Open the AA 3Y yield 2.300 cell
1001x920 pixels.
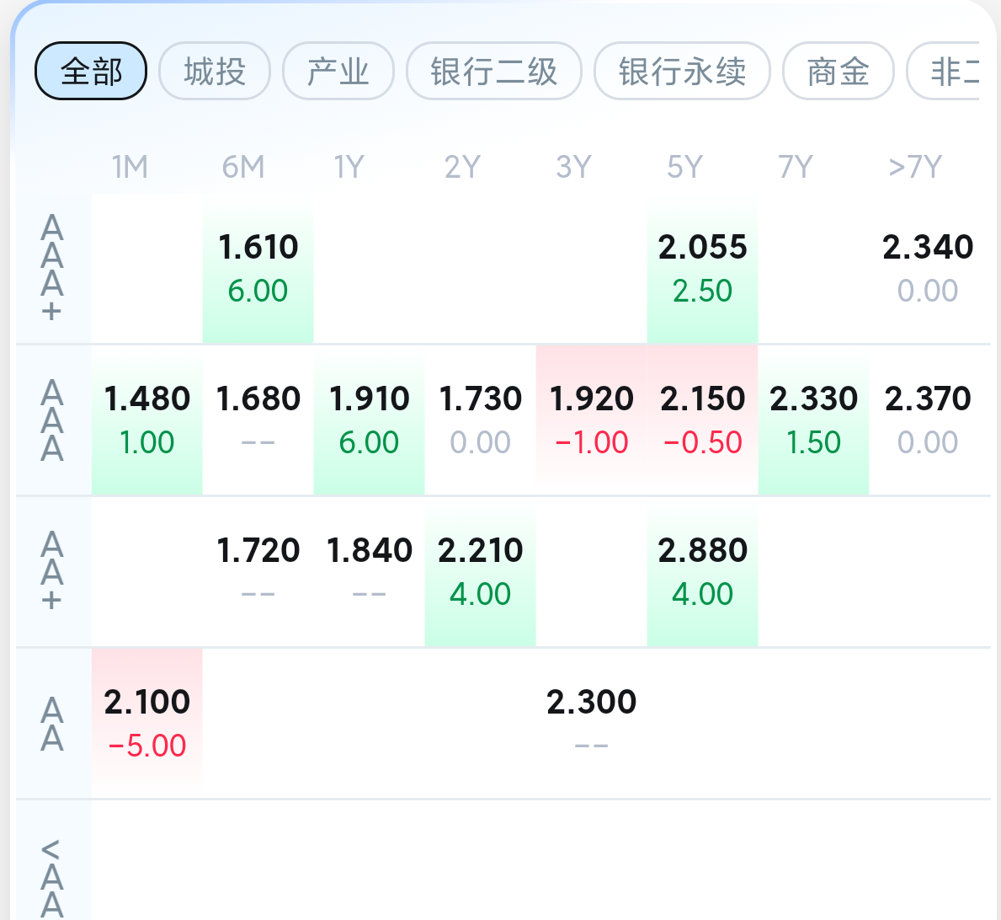[591, 723]
